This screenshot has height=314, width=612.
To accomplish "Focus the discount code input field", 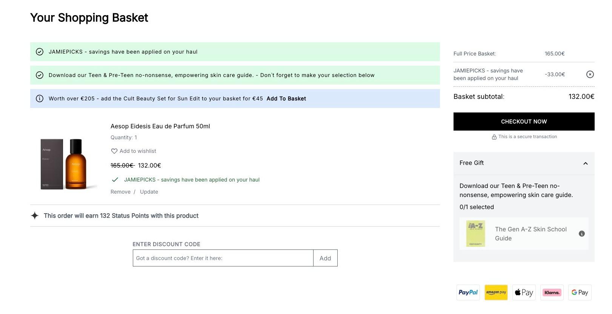I will point(223,258).
